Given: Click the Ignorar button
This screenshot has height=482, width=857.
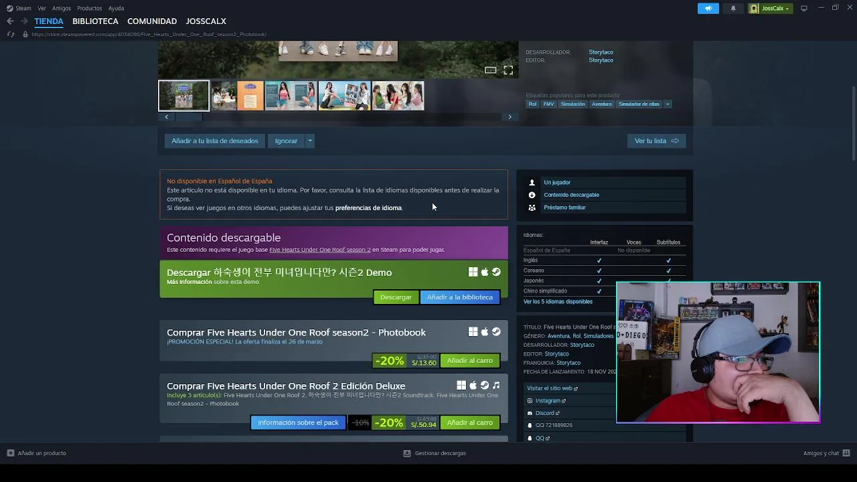Looking at the screenshot, I should coord(286,141).
